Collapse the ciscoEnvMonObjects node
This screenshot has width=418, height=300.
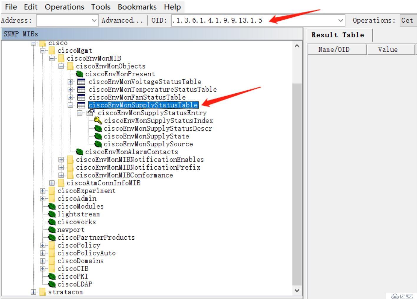click(61, 66)
